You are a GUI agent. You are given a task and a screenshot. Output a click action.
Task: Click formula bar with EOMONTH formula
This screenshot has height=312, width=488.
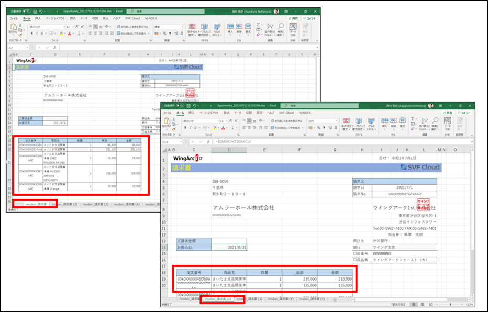(342, 142)
